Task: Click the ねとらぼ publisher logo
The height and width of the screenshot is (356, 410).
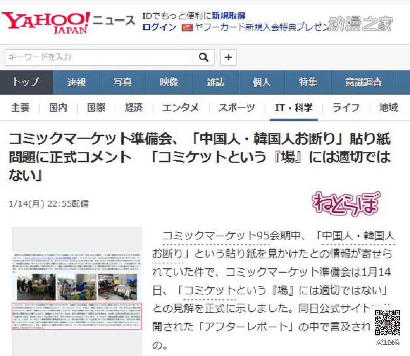Action: point(346,203)
